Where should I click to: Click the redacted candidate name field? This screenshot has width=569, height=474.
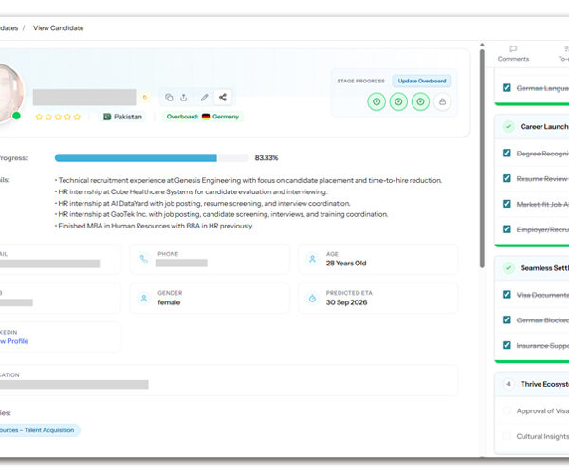(x=84, y=98)
